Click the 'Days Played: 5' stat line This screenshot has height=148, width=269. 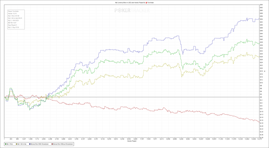pyautogui.click(x=12, y=25)
